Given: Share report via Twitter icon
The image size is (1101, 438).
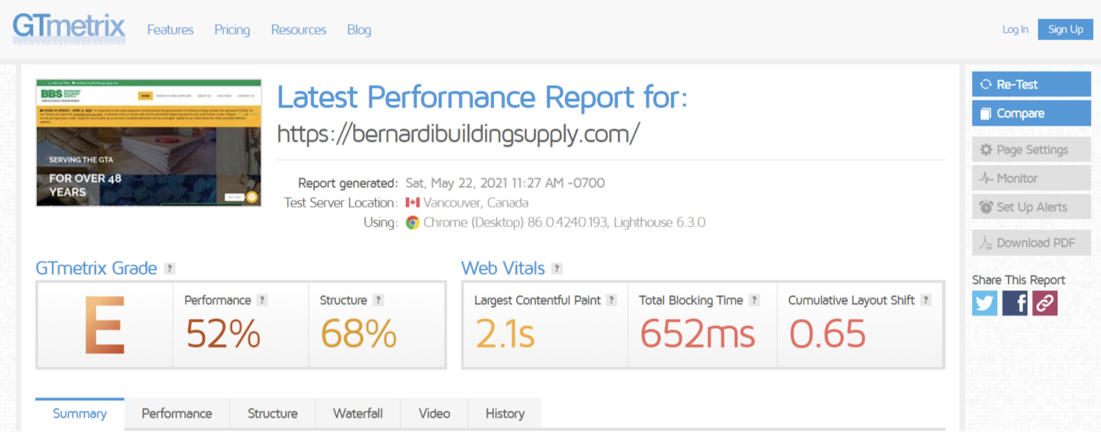Looking at the screenshot, I should 984,303.
